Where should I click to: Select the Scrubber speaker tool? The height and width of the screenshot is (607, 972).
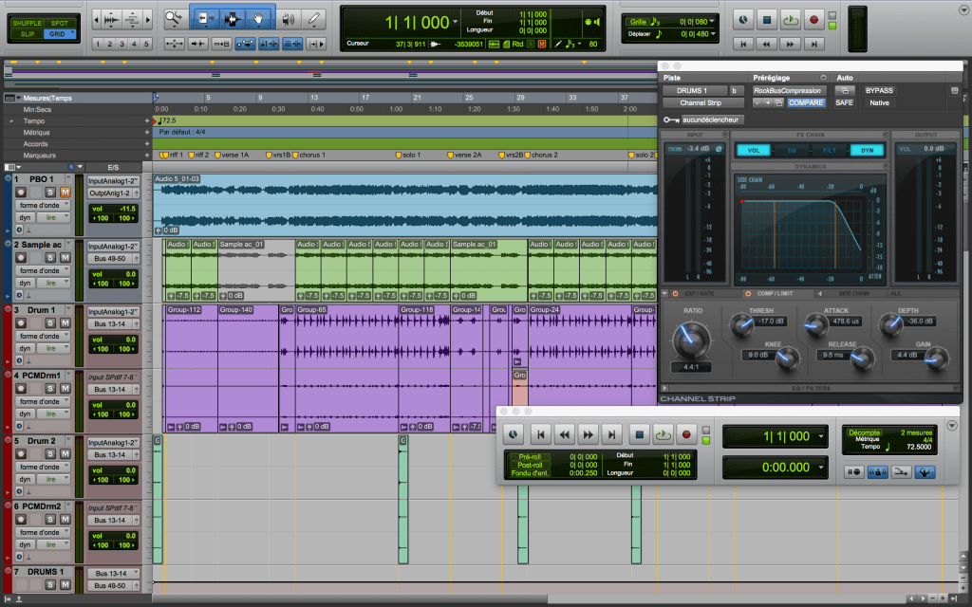[x=288, y=18]
